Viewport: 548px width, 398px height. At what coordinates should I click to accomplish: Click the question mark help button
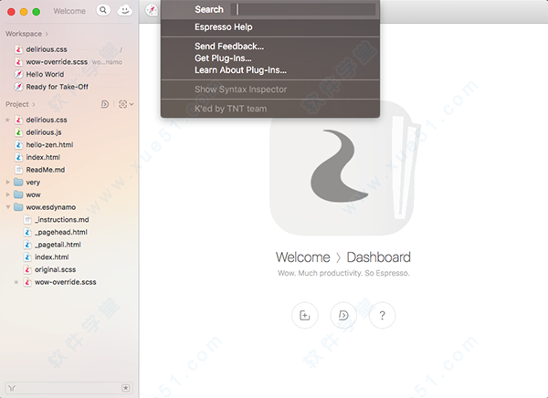[x=382, y=316]
